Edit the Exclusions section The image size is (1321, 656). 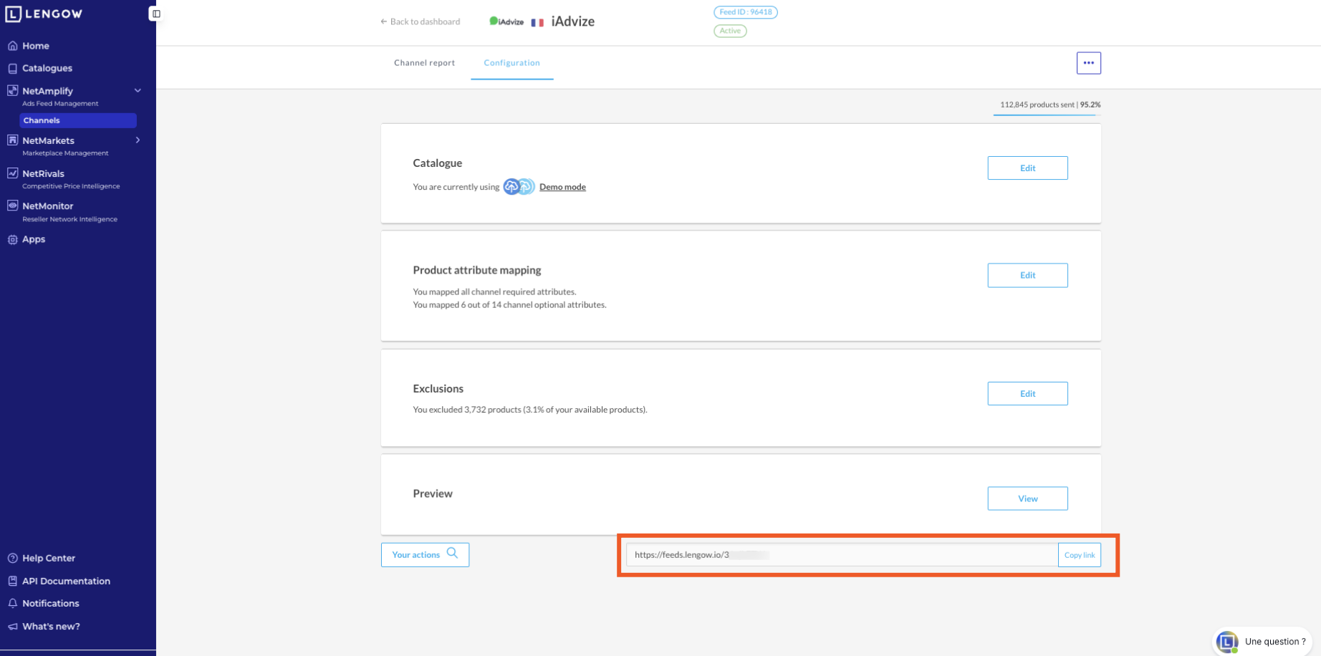pos(1027,393)
